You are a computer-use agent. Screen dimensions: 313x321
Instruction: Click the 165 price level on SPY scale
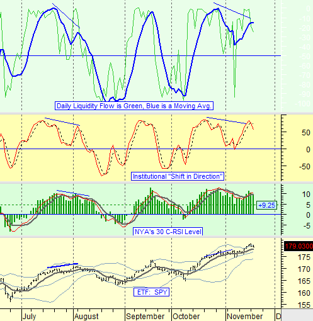click(x=304, y=281)
